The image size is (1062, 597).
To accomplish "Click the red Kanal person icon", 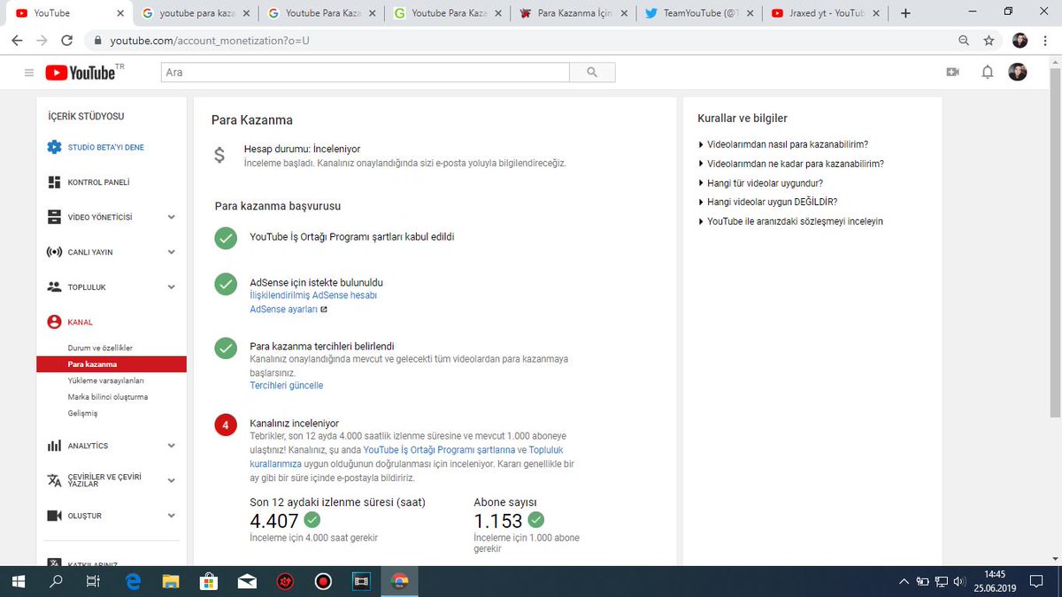I will [x=54, y=322].
